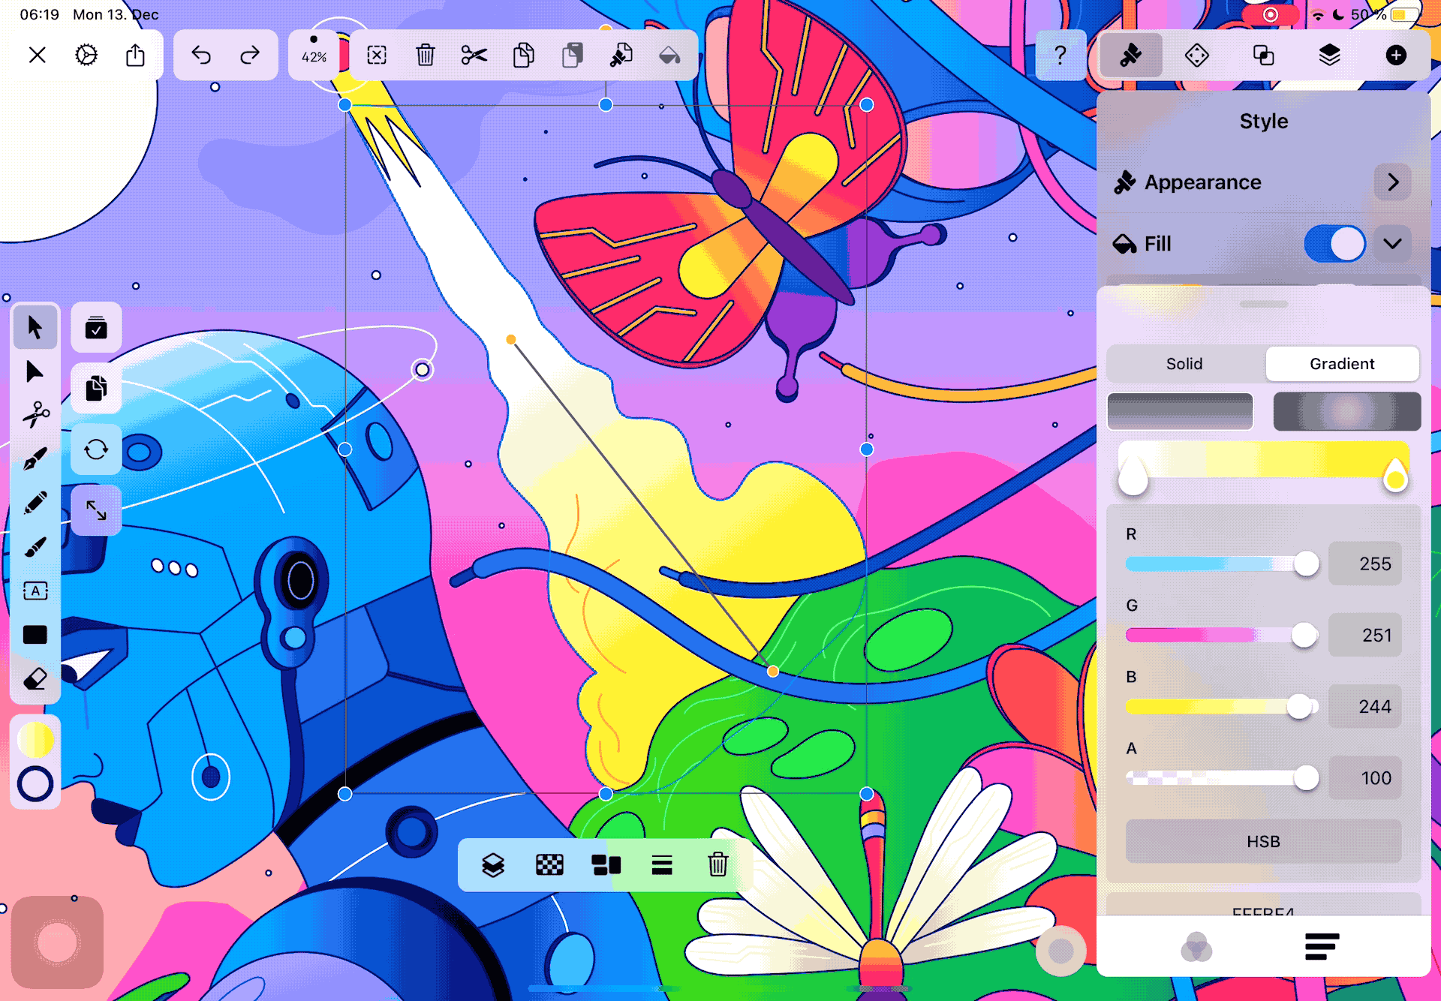Pull the color picker sheet handle
Screen dimensions: 1441x1001
(x=1264, y=304)
